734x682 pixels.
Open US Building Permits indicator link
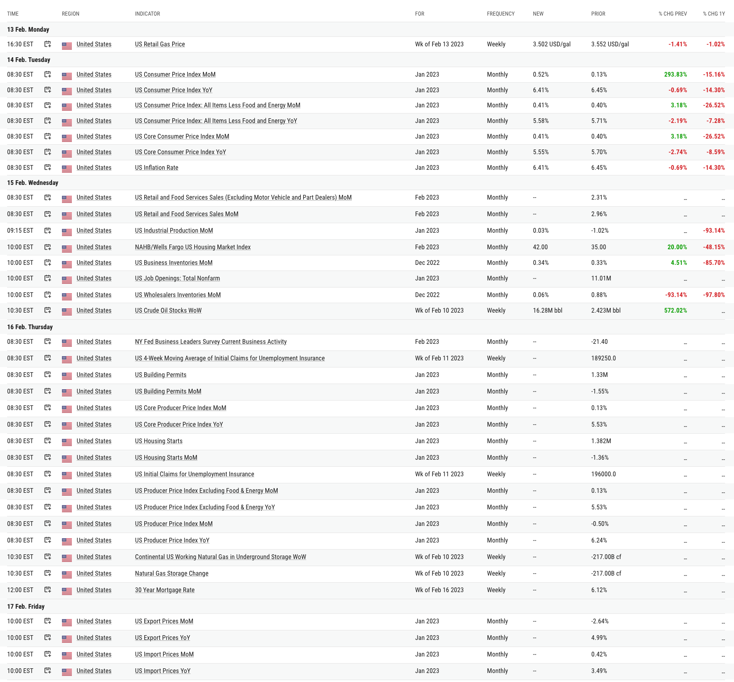click(x=161, y=375)
